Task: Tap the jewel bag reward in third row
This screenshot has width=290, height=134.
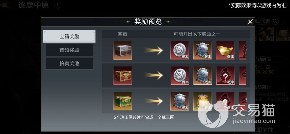Action: 202,101
